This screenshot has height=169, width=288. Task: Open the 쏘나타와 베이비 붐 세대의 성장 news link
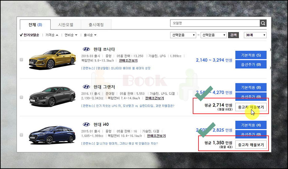tap(116, 68)
